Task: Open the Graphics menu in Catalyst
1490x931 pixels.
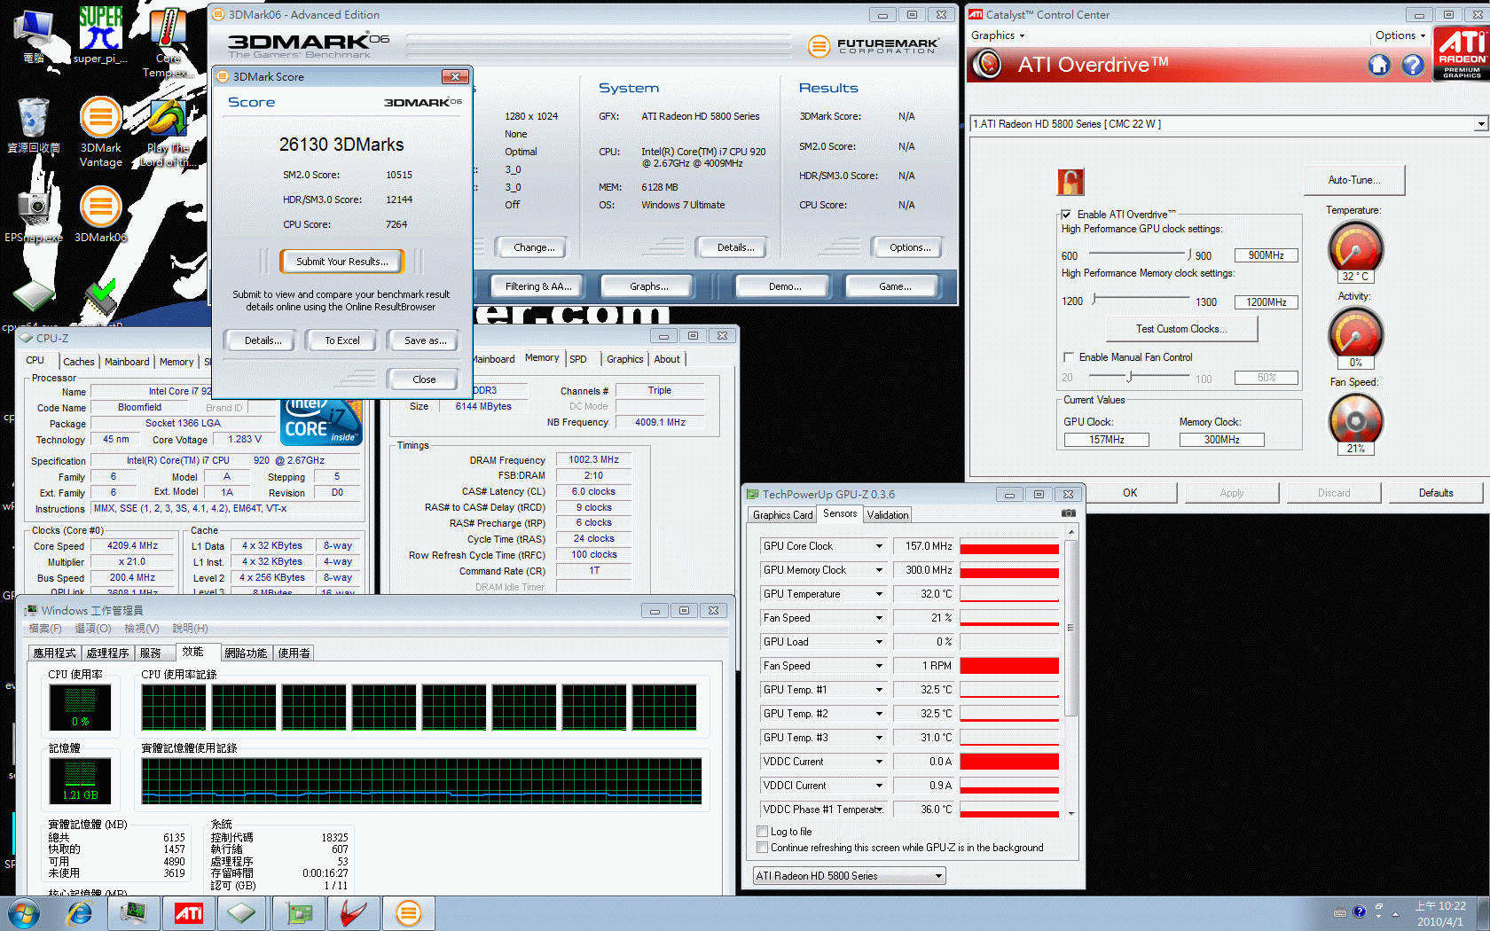Action: pos(997,35)
